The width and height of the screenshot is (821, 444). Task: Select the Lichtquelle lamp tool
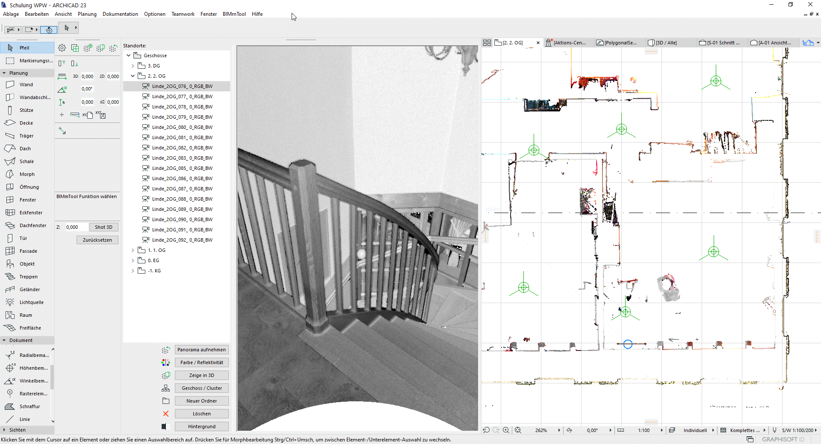[27, 302]
